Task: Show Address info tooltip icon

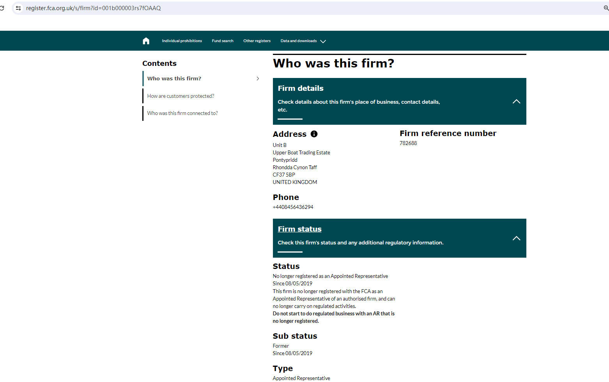Action: click(x=314, y=134)
